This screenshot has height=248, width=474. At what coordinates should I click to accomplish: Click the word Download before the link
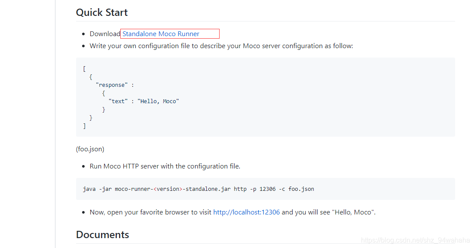click(x=104, y=34)
